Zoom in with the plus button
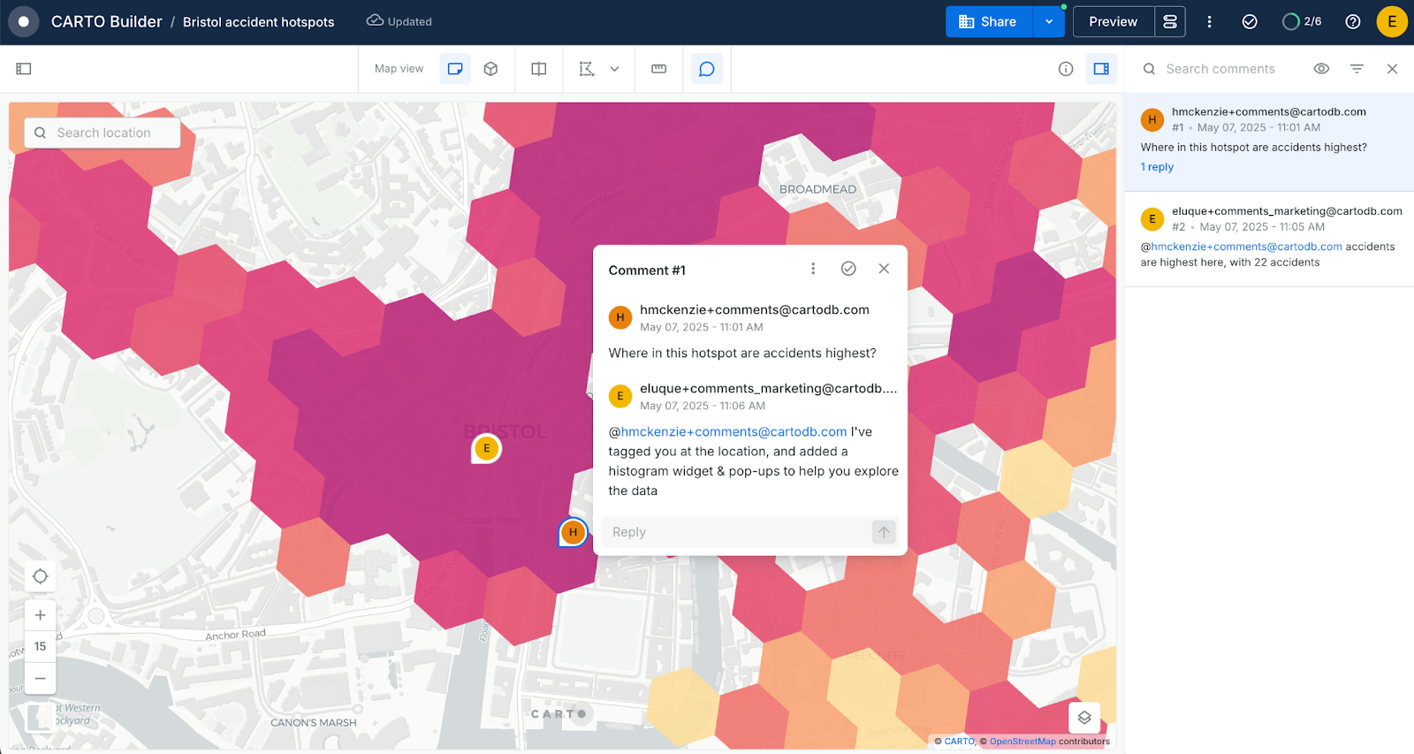Screen dimensions: 1414x754 click(x=41, y=615)
